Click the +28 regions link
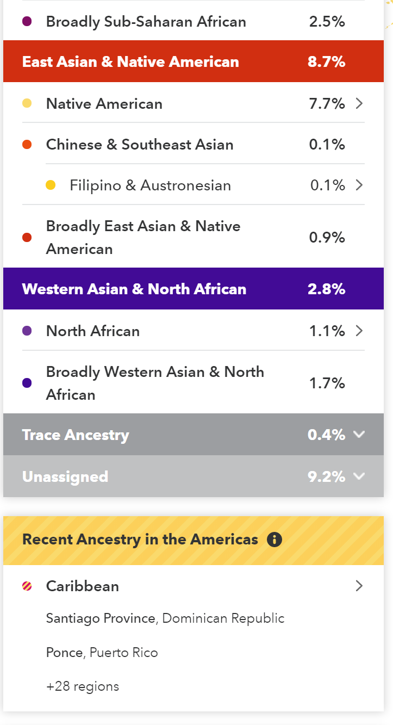This screenshot has width=393, height=725. click(x=83, y=686)
